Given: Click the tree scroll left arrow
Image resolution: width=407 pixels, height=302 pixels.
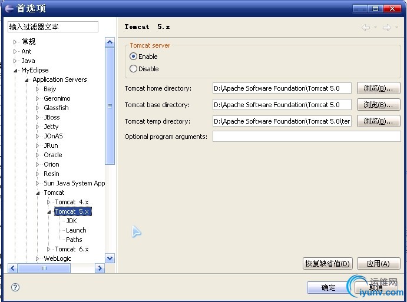Looking at the screenshot, I should [13, 268].
